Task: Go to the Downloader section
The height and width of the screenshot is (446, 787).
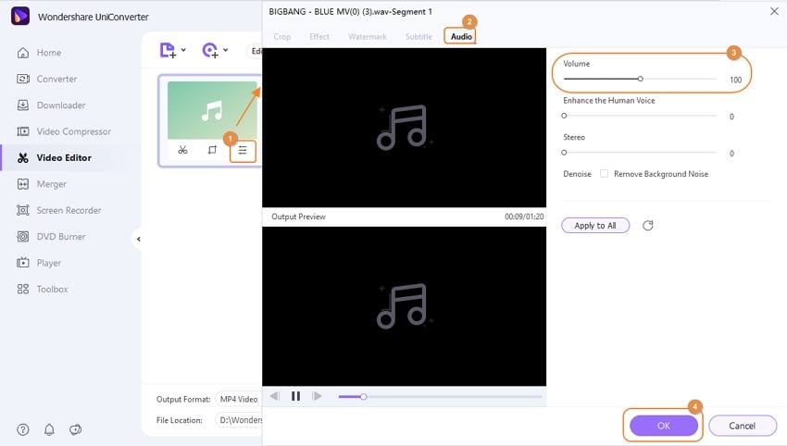Action: 51,105
